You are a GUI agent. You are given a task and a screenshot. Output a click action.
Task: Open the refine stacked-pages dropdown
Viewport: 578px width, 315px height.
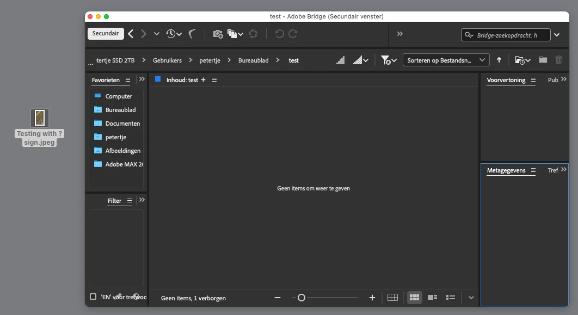click(235, 34)
